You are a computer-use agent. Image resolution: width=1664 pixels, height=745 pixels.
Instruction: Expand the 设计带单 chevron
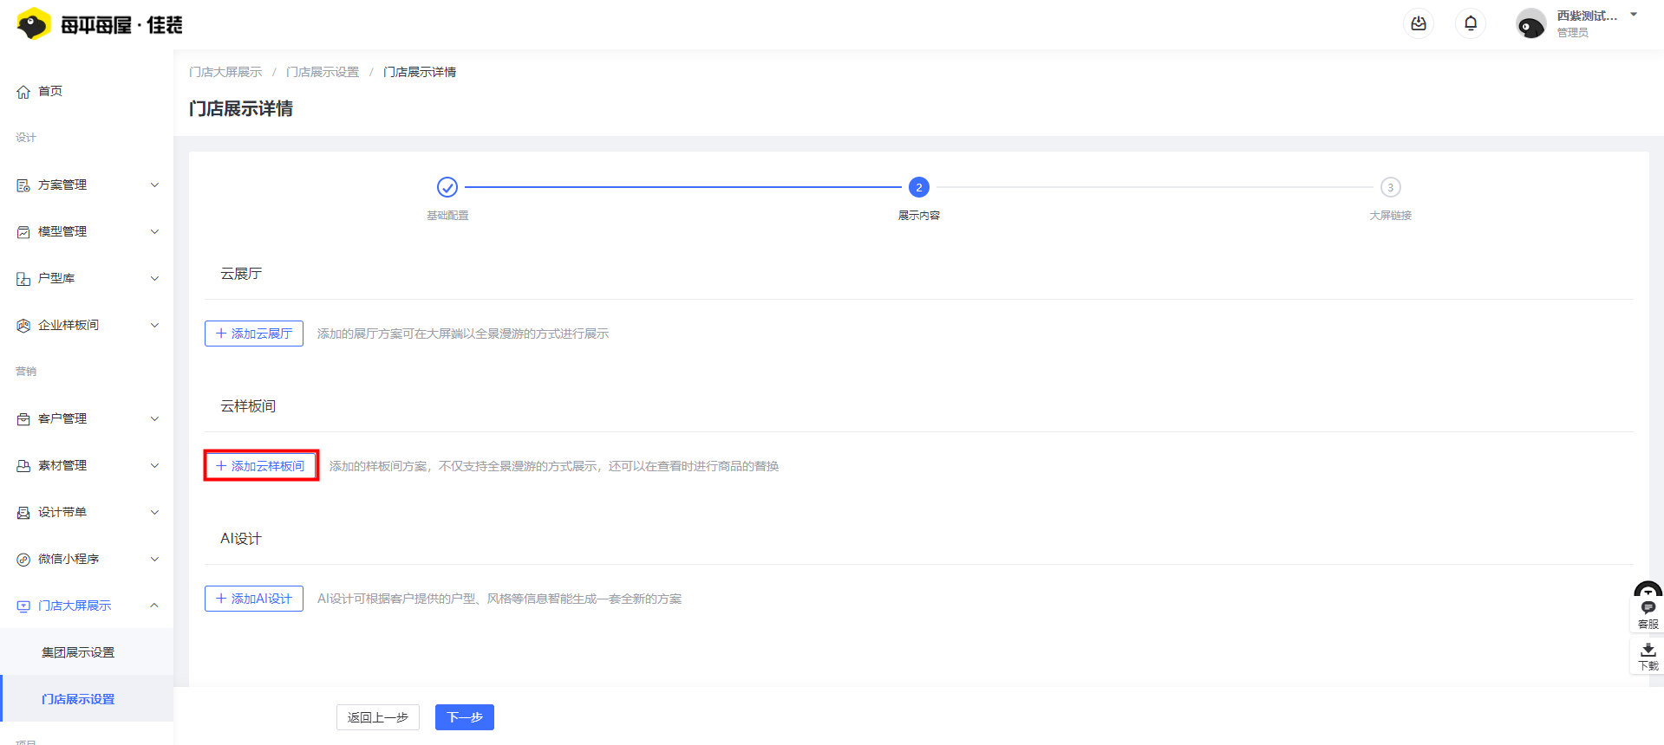click(154, 512)
